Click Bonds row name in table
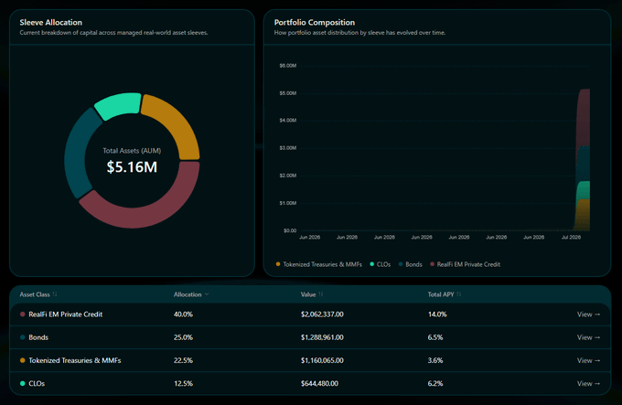The height and width of the screenshot is (405, 622). click(38, 337)
